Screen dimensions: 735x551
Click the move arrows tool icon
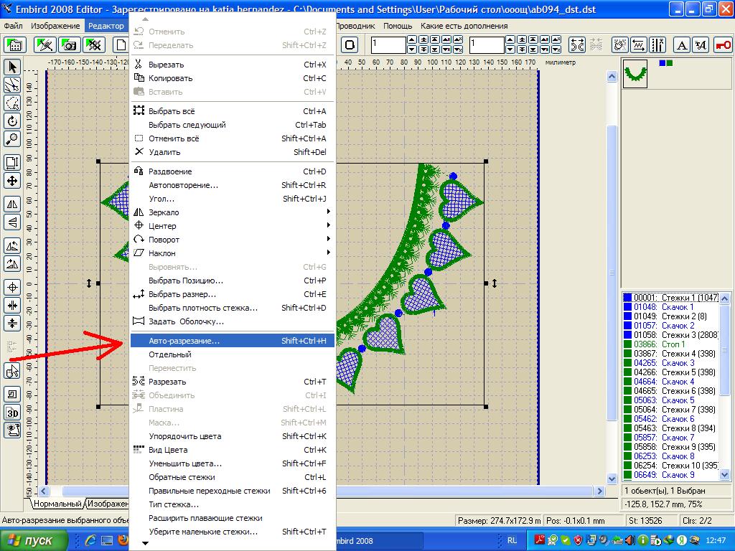(x=12, y=181)
